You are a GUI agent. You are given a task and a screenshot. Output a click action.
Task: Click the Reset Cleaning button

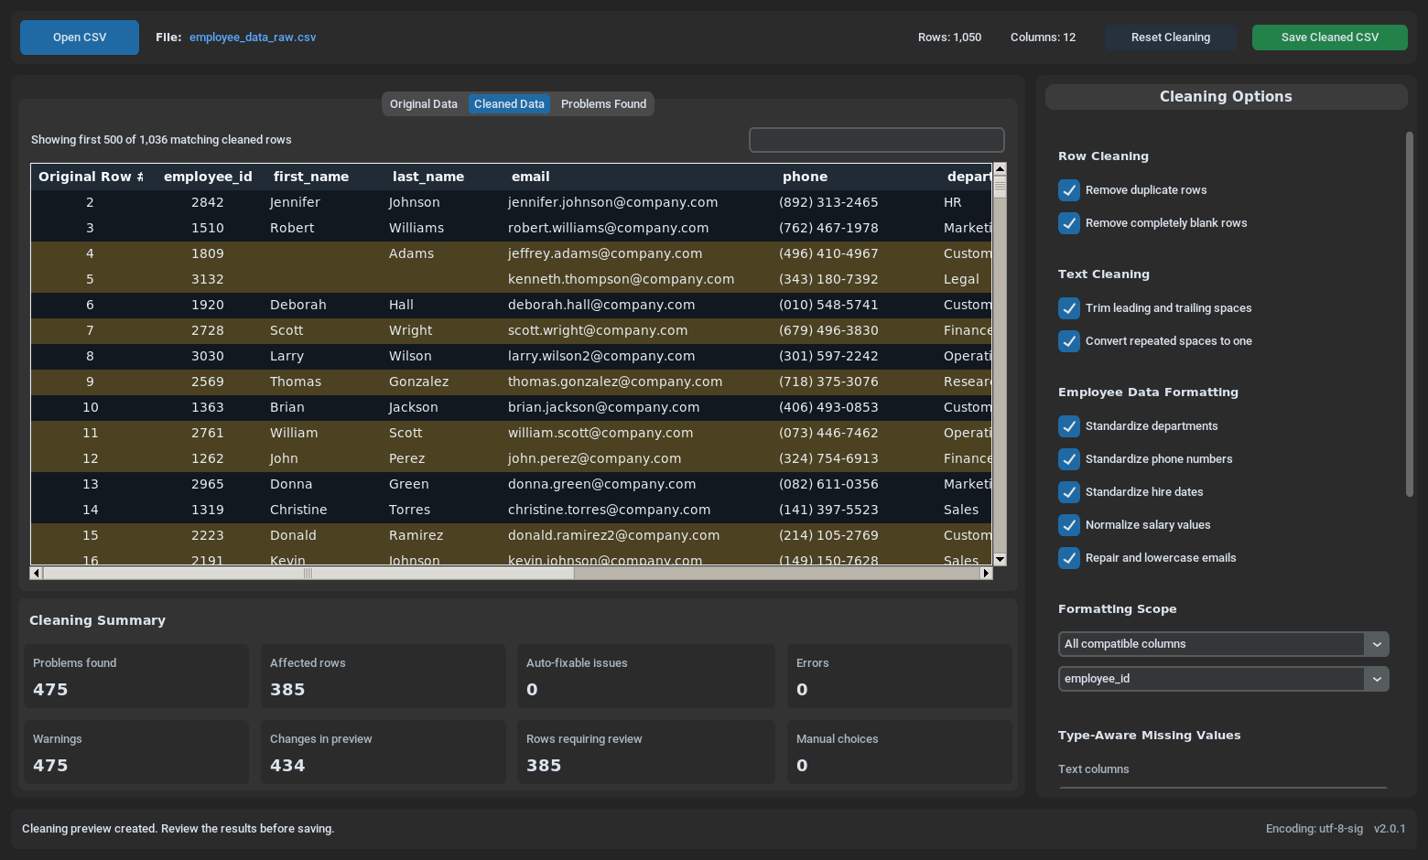(1170, 38)
